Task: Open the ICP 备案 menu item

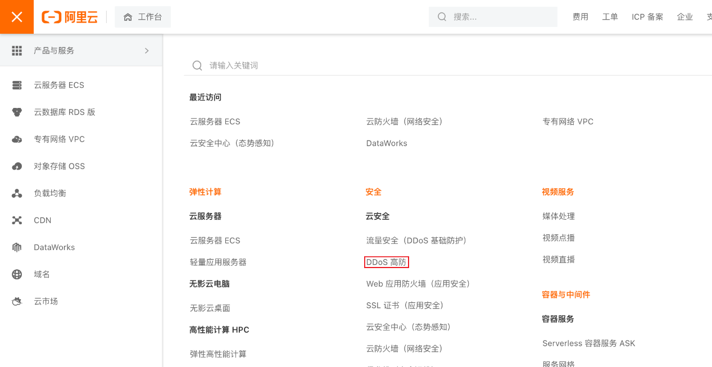Action: pos(647,17)
